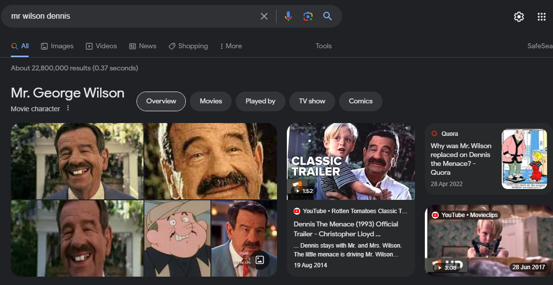Open the Google apps grid icon

[541, 17]
